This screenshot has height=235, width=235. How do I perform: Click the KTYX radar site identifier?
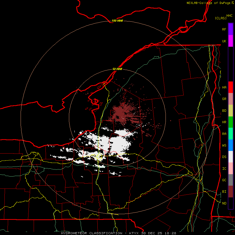(x=134, y=233)
